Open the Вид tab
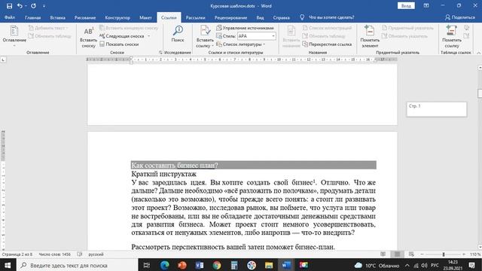The image size is (482, 271). point(260,17)
